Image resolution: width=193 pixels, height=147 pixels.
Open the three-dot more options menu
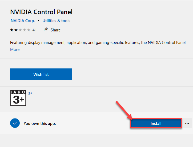tap(187, 123)
